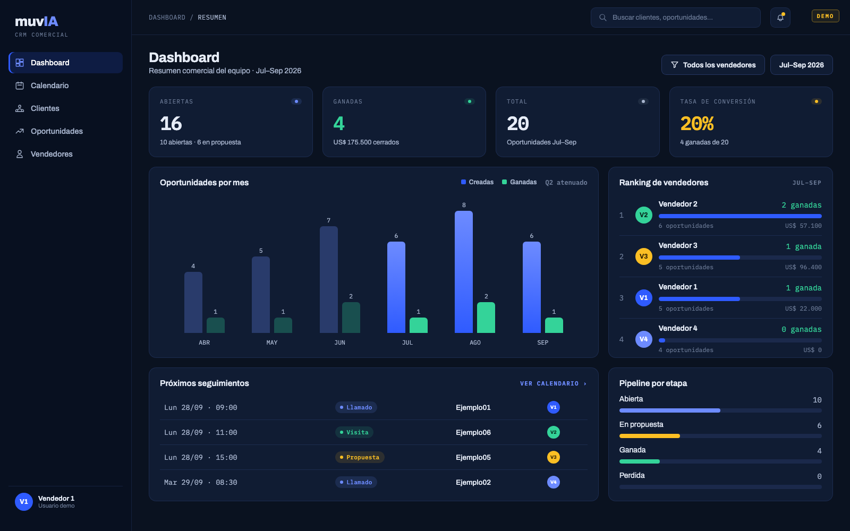Toggle the Ganadas legend entry

520,182
